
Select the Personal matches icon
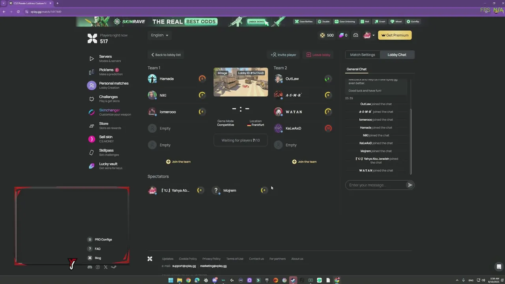point(92,85)
